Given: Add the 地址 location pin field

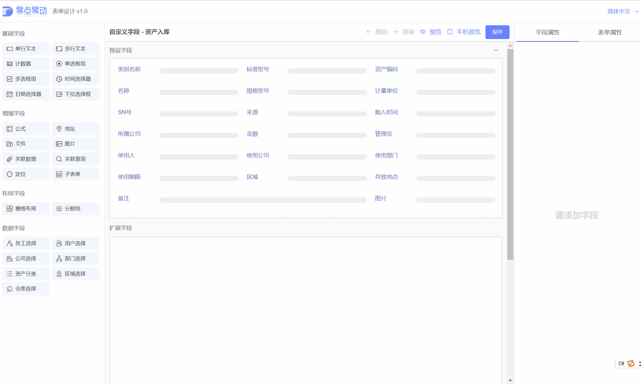Looking at the screenshot, I should pos(75,129).
